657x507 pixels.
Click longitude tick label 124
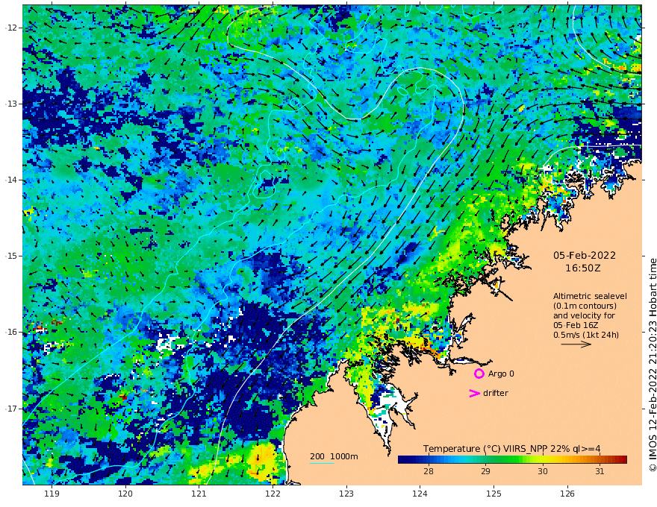[x=420, y=494]
